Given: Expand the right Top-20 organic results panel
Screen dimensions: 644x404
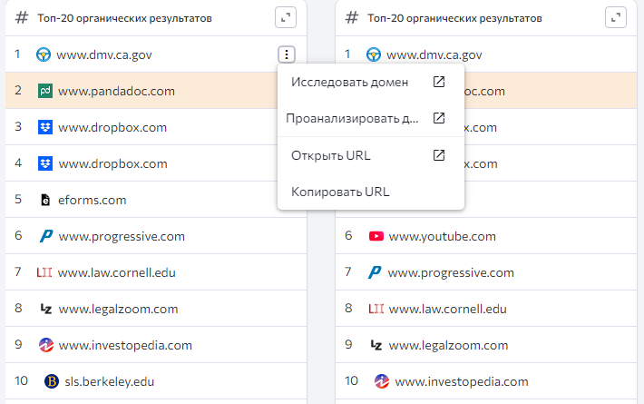Looking at the screenshot, I should tap(616, 17).
